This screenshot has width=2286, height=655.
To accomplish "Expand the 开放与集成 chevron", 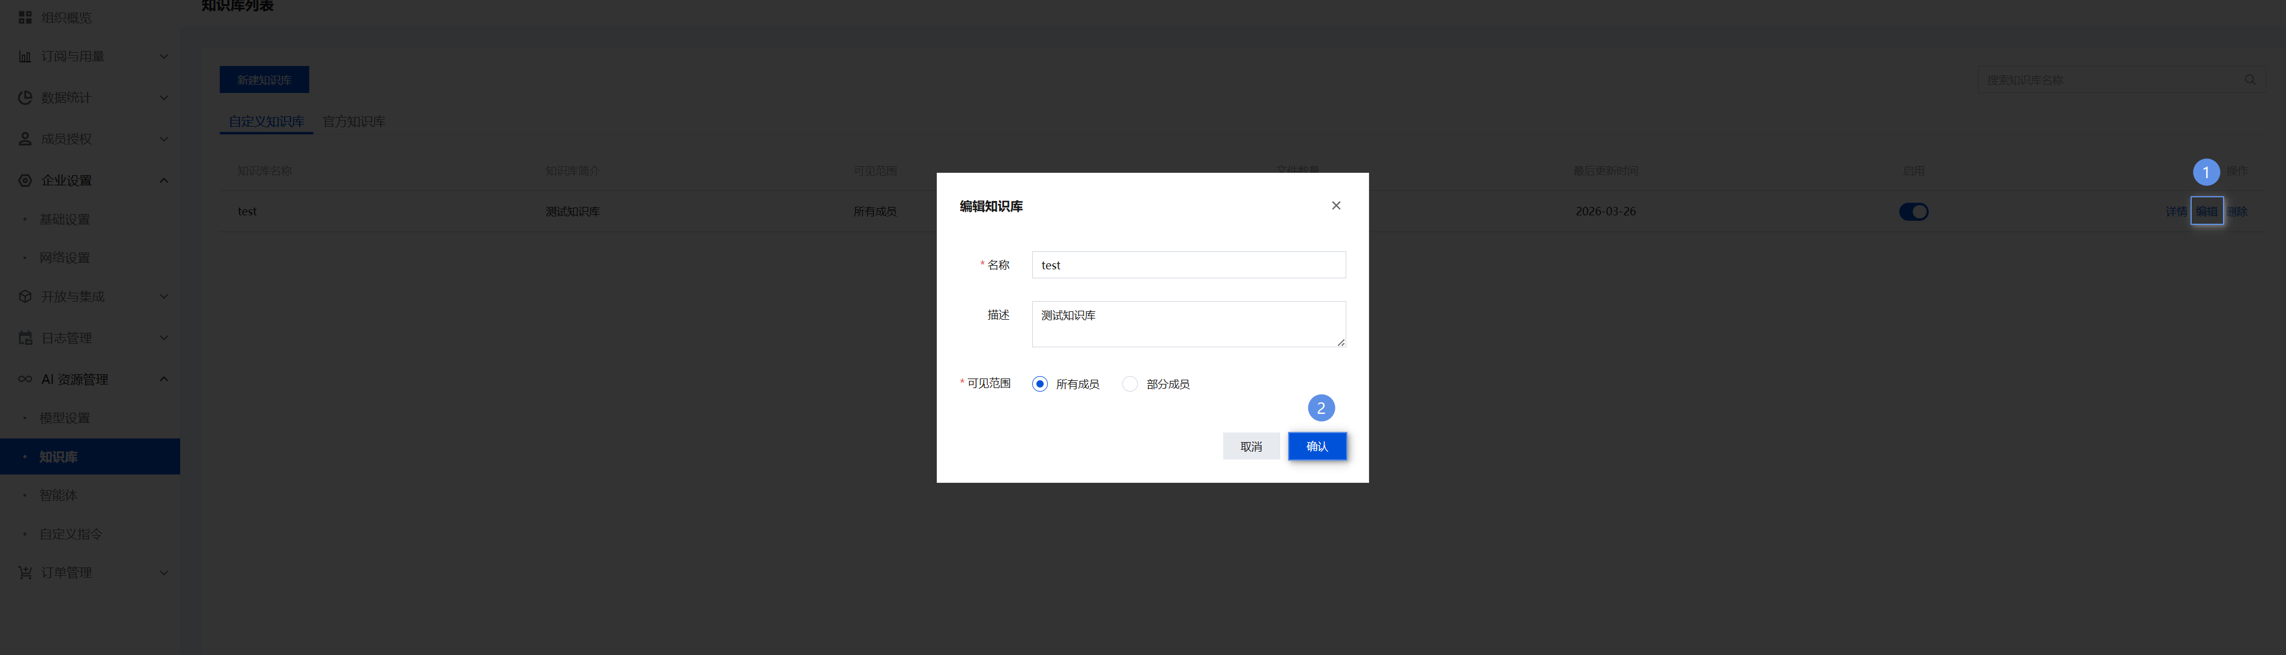I will click(x=163, y=297).
